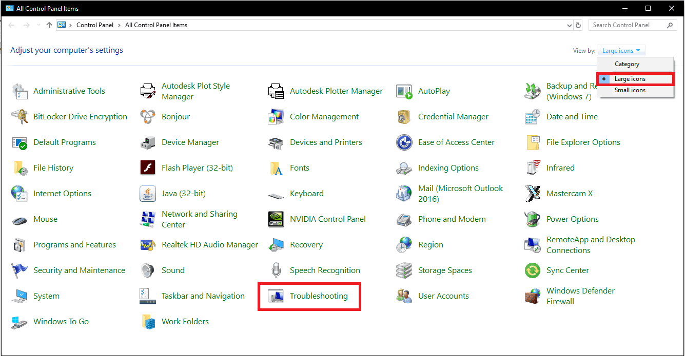The width and height of the screenshot is (685, 356).
Task: Open the Fonts link
Action: tap(300, 168)
